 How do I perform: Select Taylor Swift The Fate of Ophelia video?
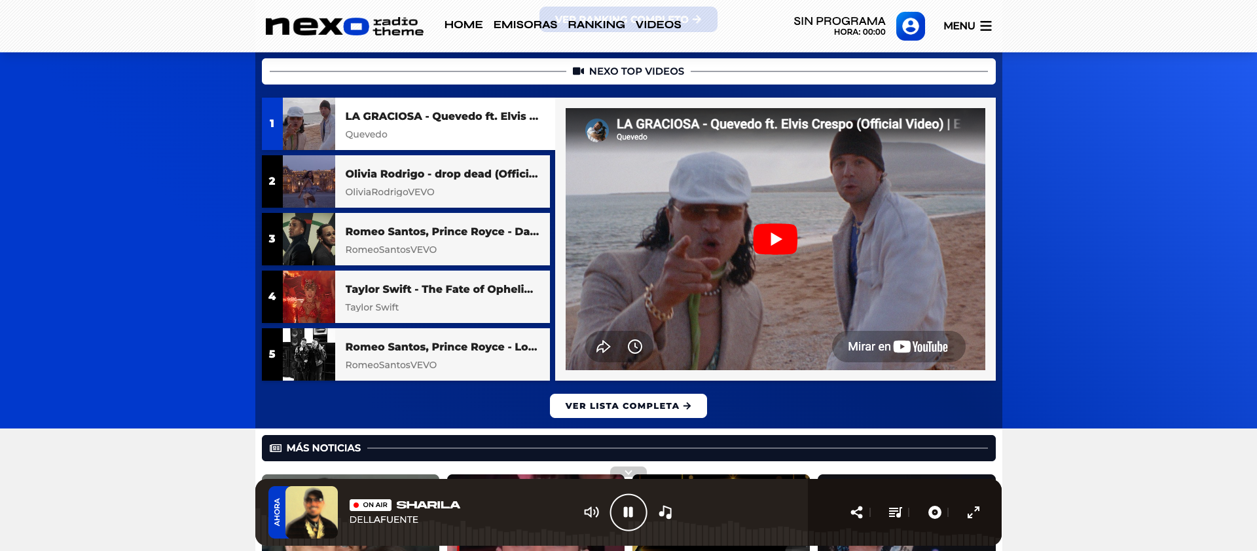[x=406, y=297]
